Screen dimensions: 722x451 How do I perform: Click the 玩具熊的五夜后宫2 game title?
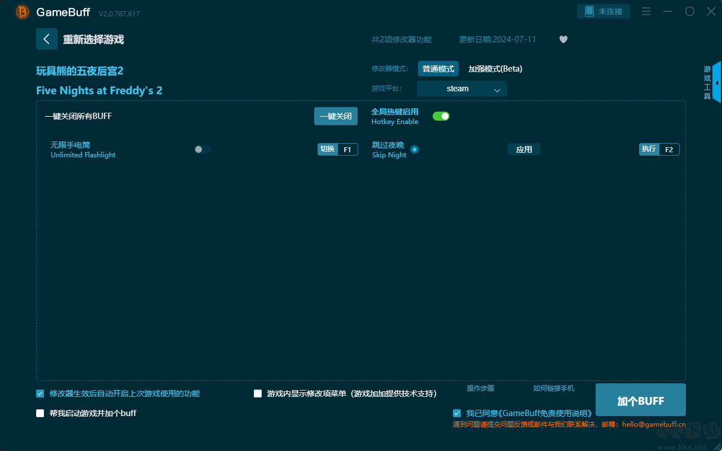(80, 71)
